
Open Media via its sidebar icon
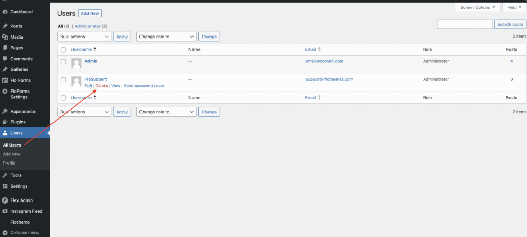[5, 37]
